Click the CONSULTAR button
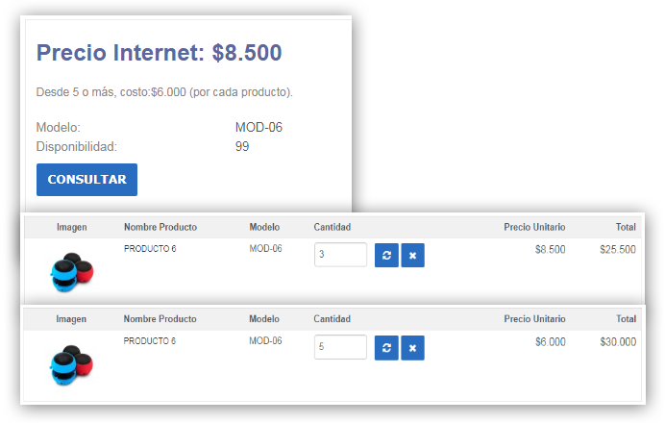Image resolution: width=665 pixels, height=423 pixels. (86, 180)
